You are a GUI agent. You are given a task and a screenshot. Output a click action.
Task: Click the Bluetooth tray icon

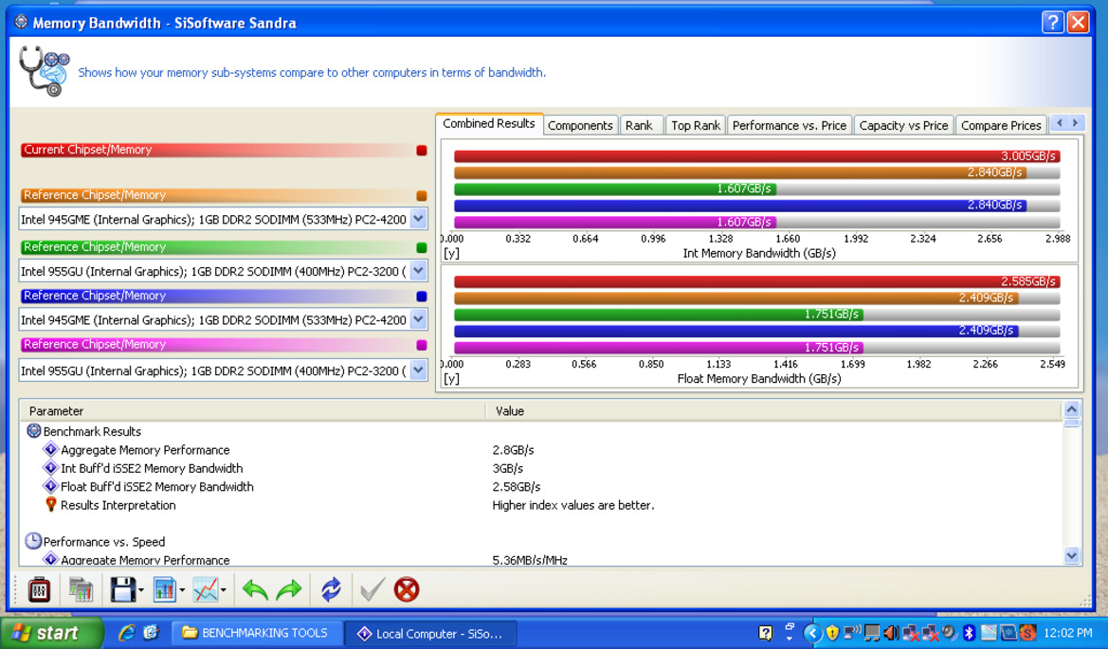[970, 633]
